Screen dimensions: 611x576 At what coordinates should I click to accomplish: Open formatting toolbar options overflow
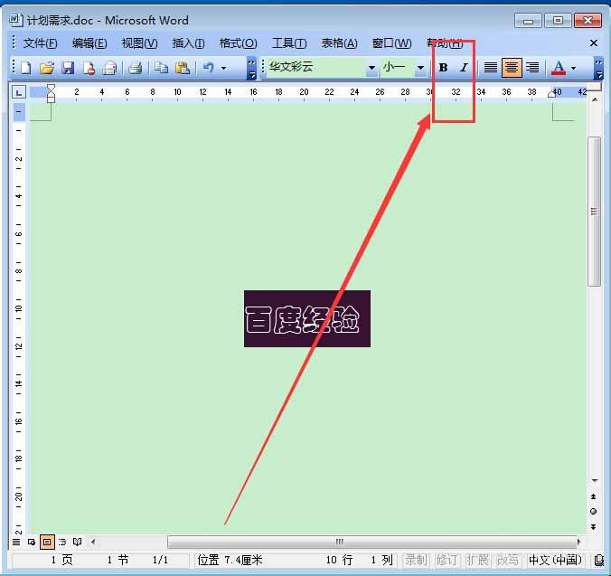598,69
